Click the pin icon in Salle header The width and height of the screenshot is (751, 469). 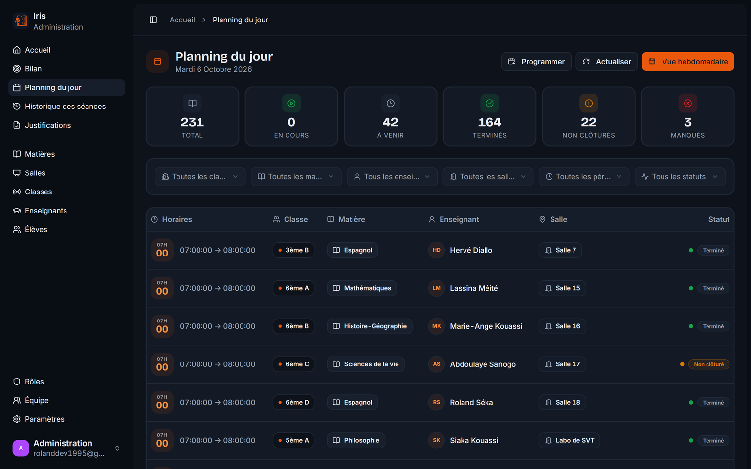point(542,220)
